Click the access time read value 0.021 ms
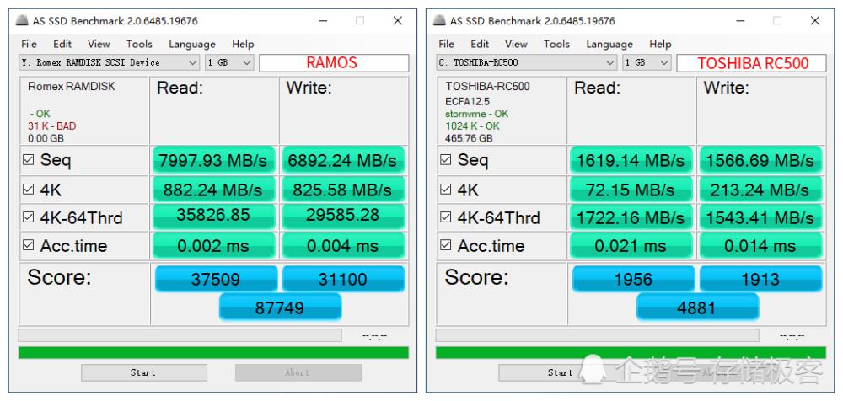Image resolution: width=843 pixels, height=401 pixels. [x=631, y=246]
